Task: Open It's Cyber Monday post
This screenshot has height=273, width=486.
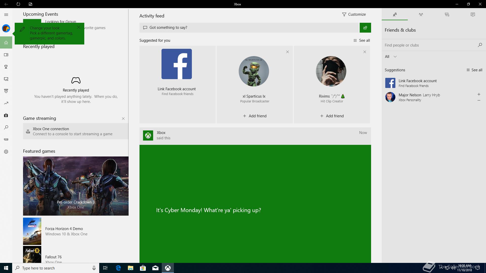Action: pyautogui.click(x=255, y=204)
